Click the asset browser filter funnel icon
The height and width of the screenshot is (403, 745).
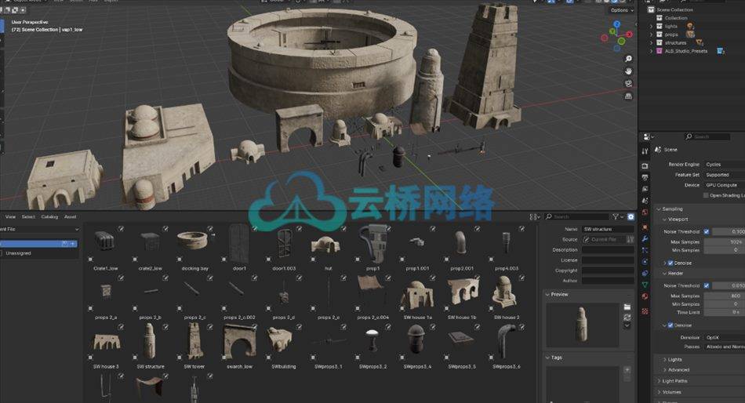click(616, 216)
